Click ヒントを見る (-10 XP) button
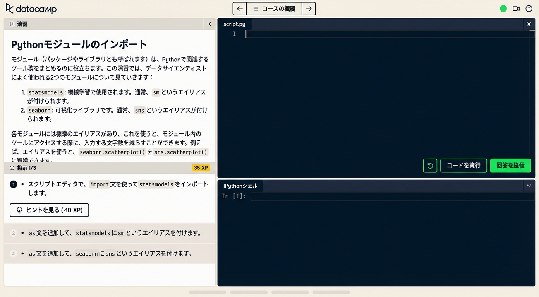The image size is (539, 297). pos(49,210)
